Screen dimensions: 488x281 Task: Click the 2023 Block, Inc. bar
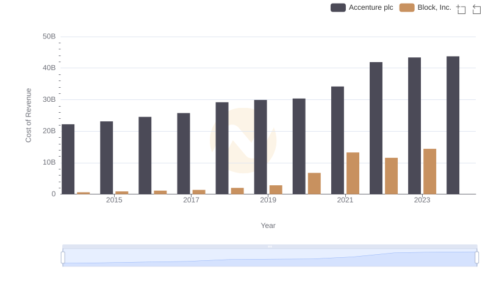coord(430,171)
